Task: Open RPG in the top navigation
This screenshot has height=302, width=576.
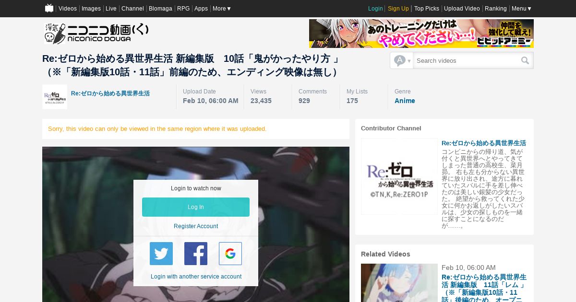Action: point(183,9)
